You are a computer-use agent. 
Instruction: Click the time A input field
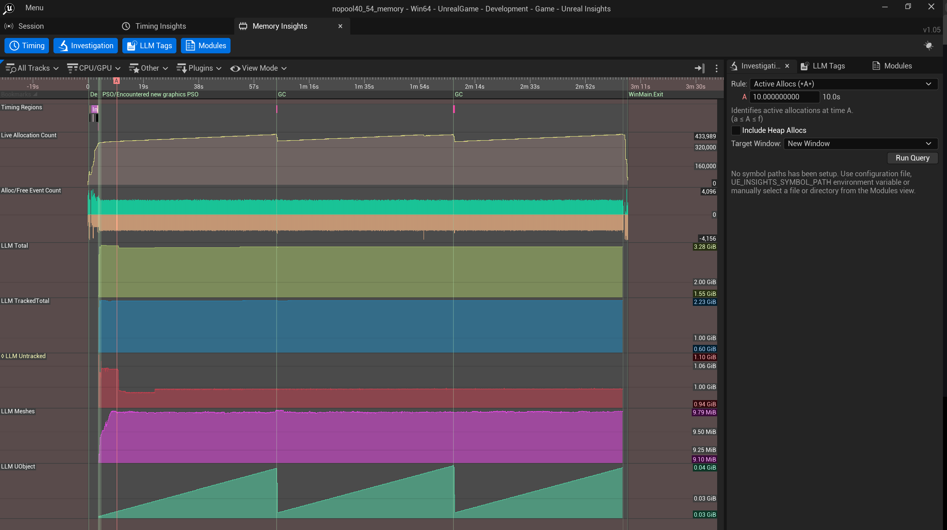(x=785, y=97)
